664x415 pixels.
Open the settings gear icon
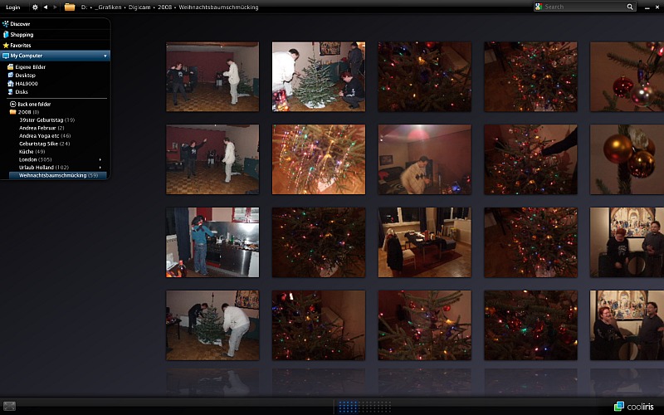click(x=35, y=7)
